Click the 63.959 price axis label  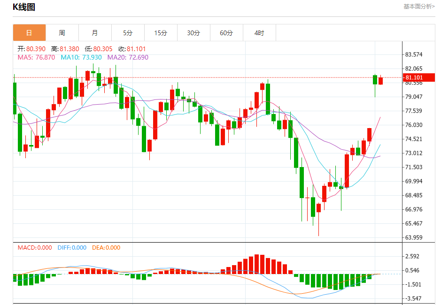(414, 237)
